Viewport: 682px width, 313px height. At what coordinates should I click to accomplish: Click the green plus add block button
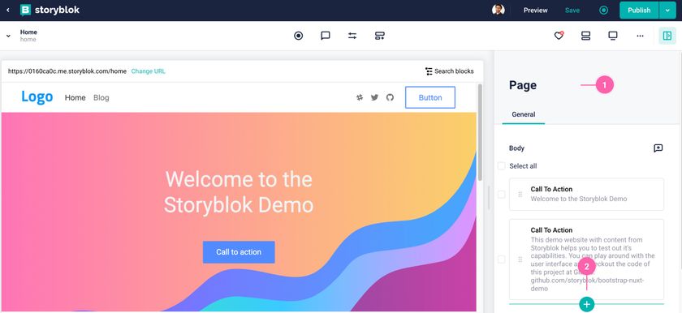tap(587, 304)
